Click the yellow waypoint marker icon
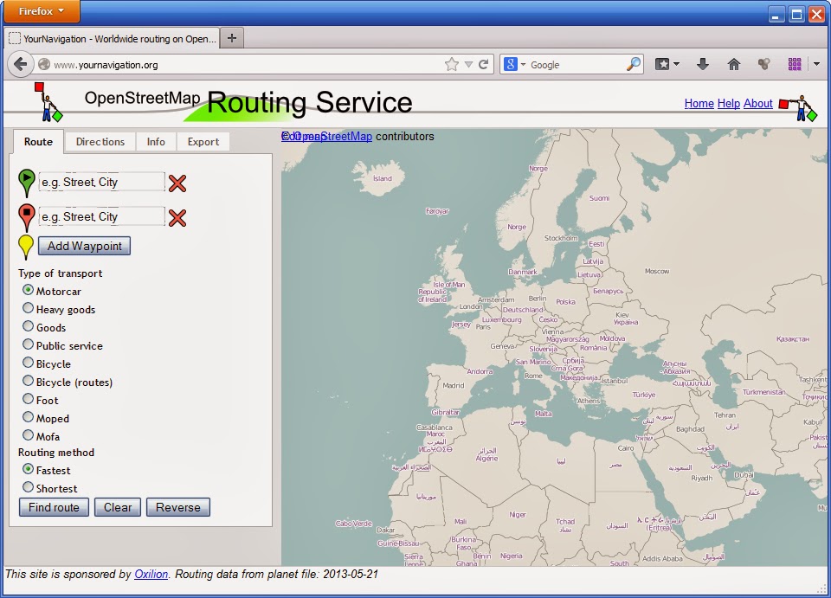 coord(26,247)
